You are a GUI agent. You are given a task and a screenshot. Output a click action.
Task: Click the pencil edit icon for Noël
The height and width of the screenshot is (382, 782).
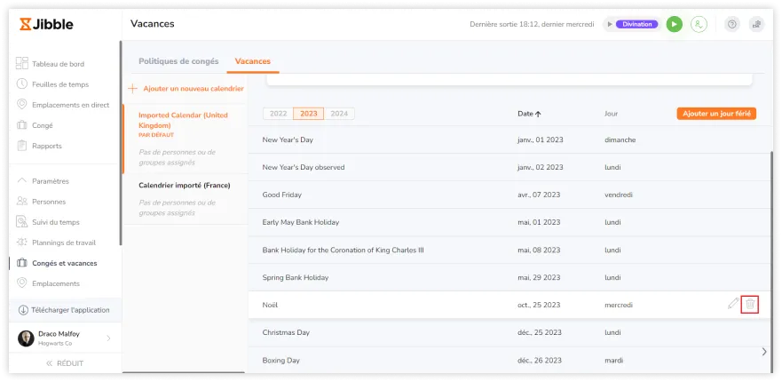tap(732, 304)
